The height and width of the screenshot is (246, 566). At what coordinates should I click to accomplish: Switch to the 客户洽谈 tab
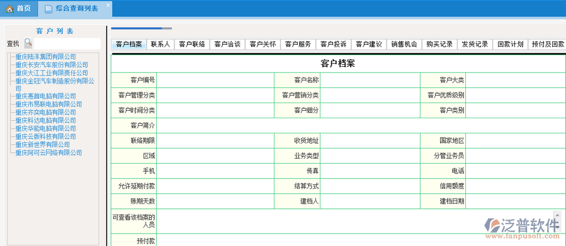(x=227, y=45)
